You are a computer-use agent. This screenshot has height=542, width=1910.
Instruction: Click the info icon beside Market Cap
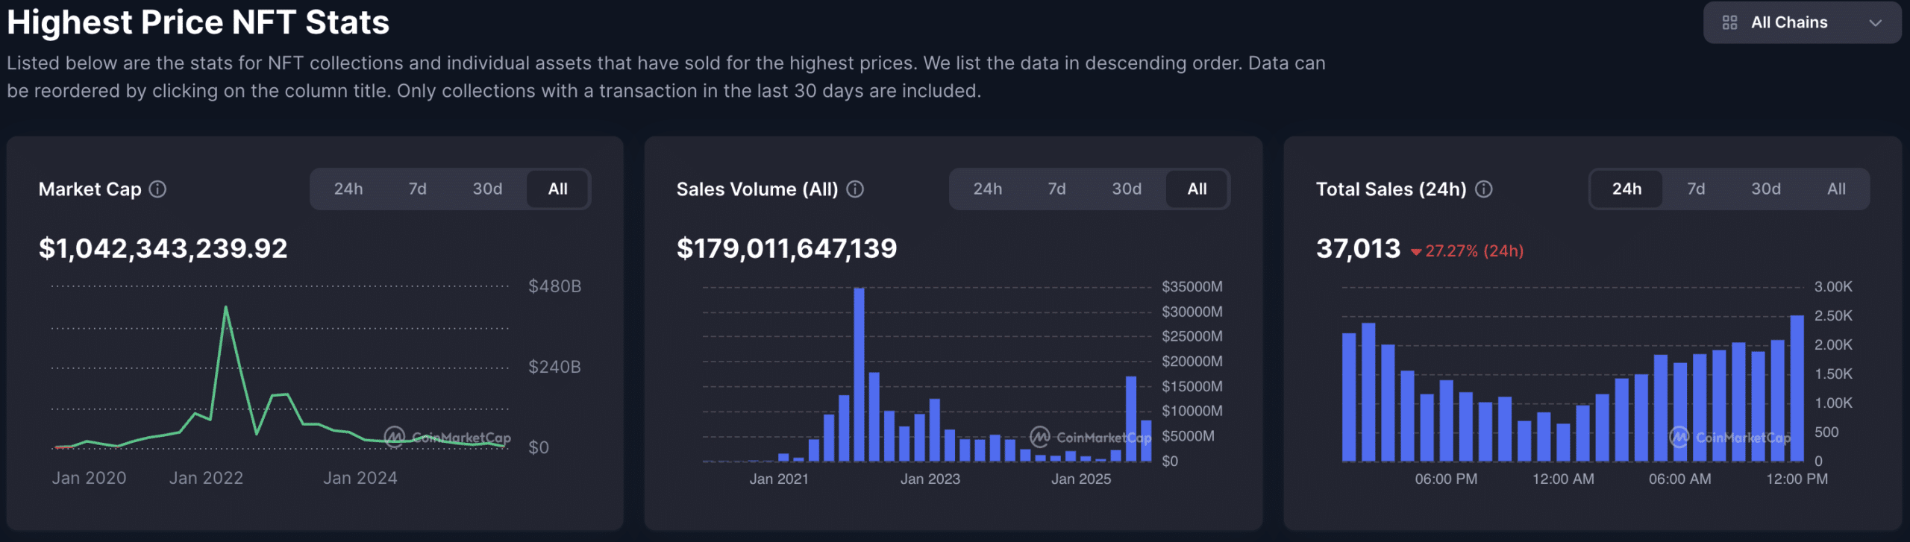click(x=157, y=189)
